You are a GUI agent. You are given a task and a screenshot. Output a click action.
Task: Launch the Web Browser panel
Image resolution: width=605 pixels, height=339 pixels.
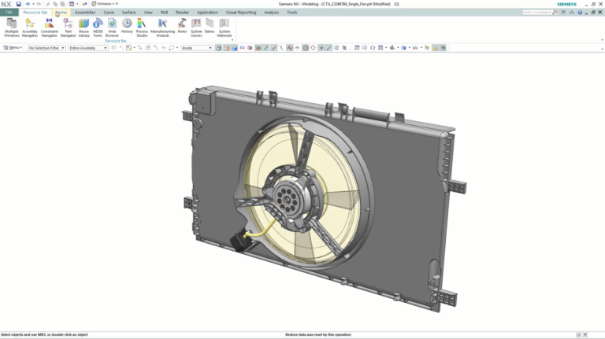click(x=112, y=28)
